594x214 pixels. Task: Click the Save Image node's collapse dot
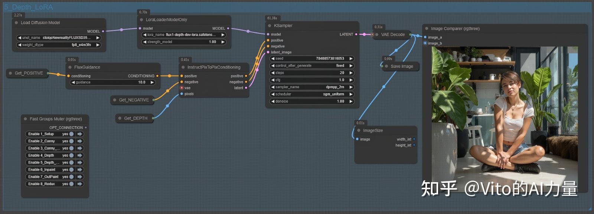(x=386, y=67)
